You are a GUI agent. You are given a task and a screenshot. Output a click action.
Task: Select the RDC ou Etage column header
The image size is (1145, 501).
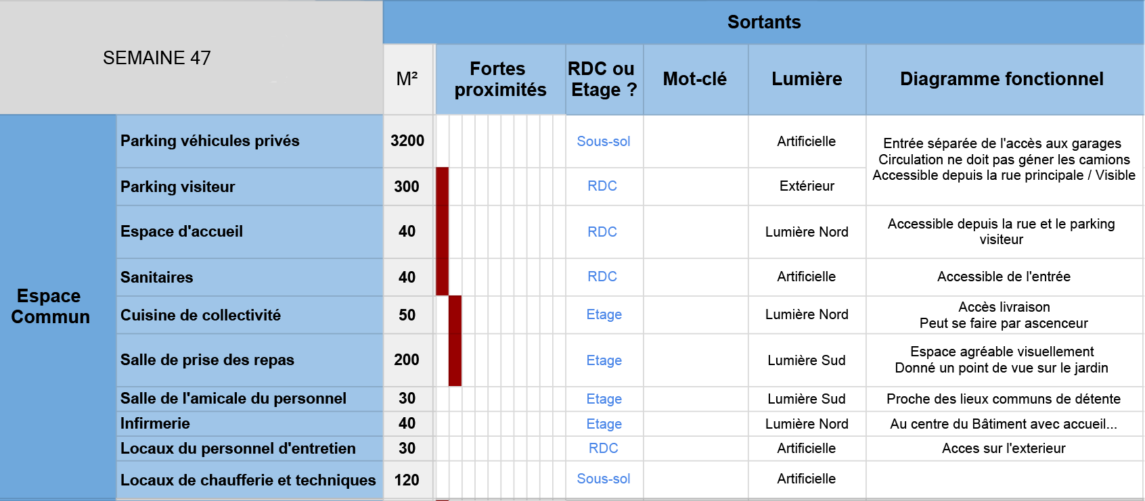604,79
